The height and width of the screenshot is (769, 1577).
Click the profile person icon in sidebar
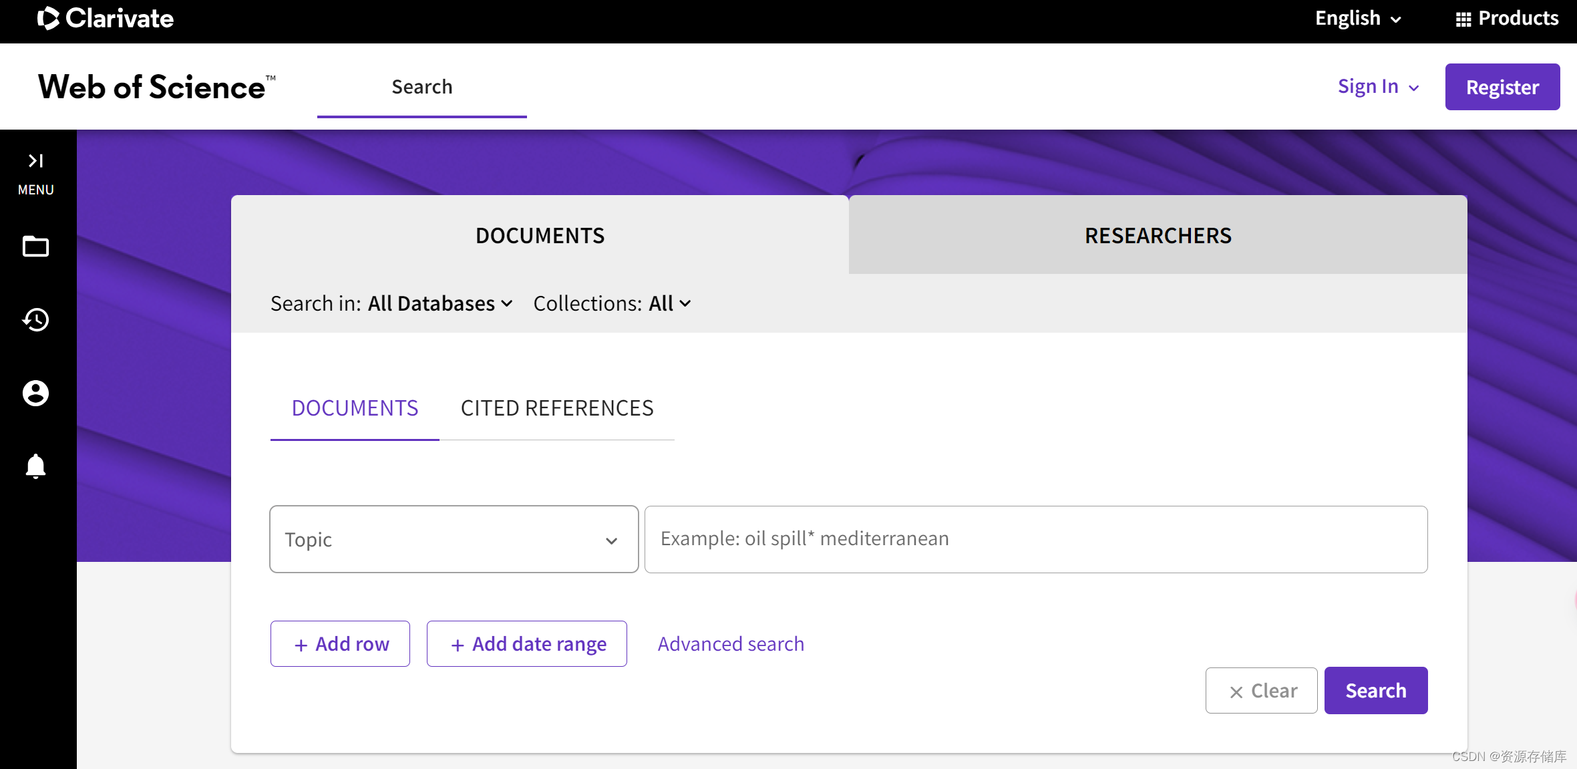(x=35, y=393)
